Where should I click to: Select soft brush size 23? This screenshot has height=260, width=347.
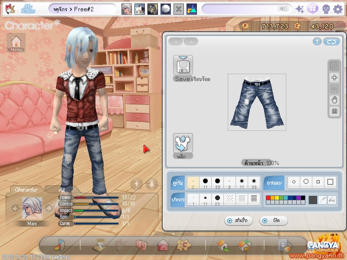click(254, 182)
